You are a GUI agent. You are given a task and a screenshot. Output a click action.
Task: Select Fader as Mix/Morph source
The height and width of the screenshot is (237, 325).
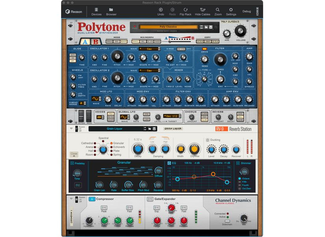tap(157, 41)
